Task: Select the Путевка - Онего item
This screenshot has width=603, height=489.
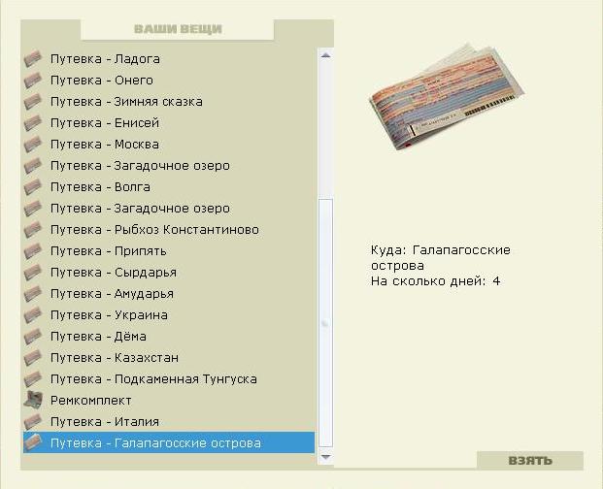Action: point(169,81)
